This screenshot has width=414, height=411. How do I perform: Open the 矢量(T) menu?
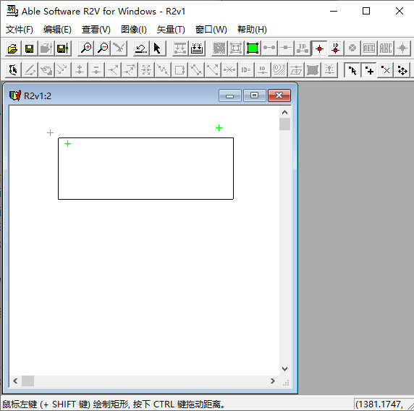click(171, 29)
